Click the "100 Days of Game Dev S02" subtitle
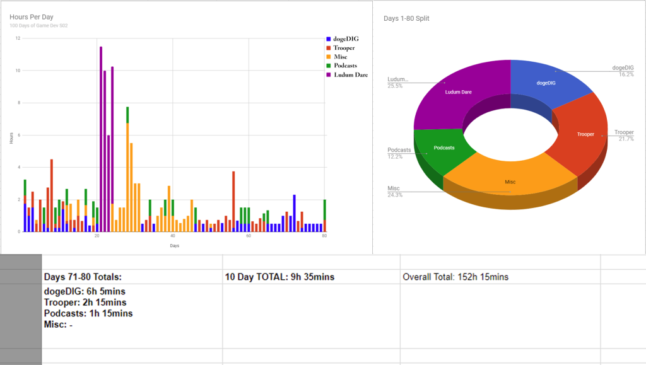The width and height of the screenshot is (646, 365). click(x=38, y=26)
